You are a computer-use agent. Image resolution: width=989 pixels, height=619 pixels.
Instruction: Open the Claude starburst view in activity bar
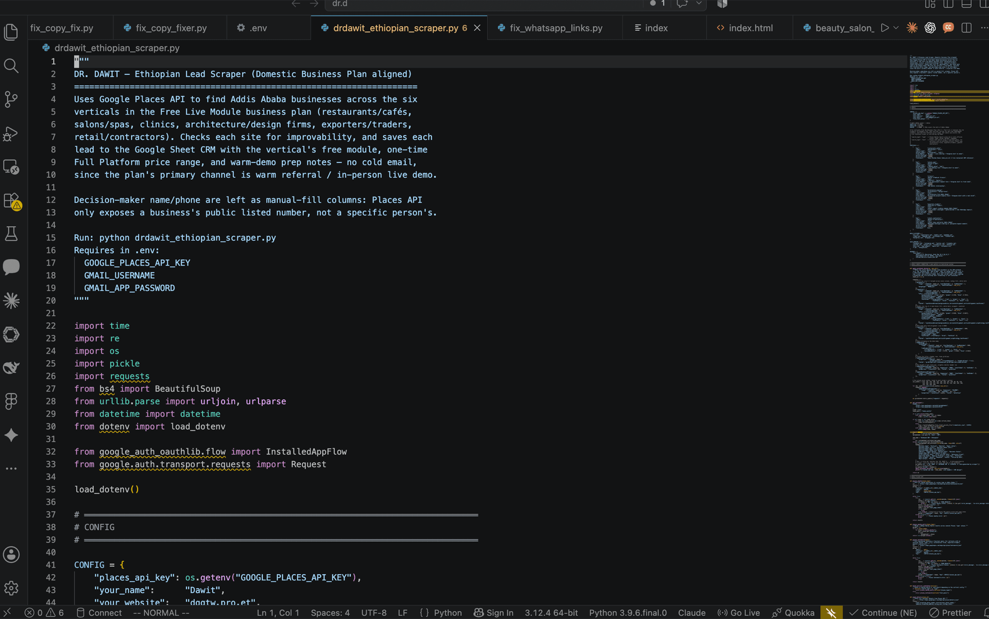tap(11, 300)
